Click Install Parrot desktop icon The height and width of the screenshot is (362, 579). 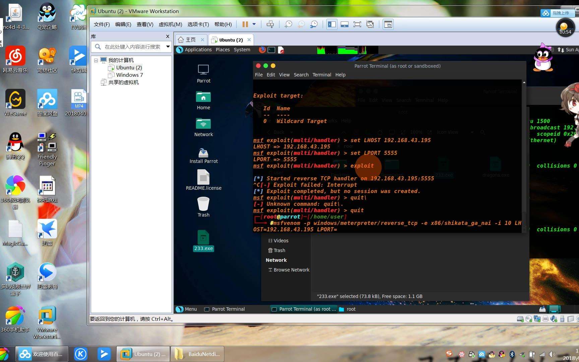203,155
